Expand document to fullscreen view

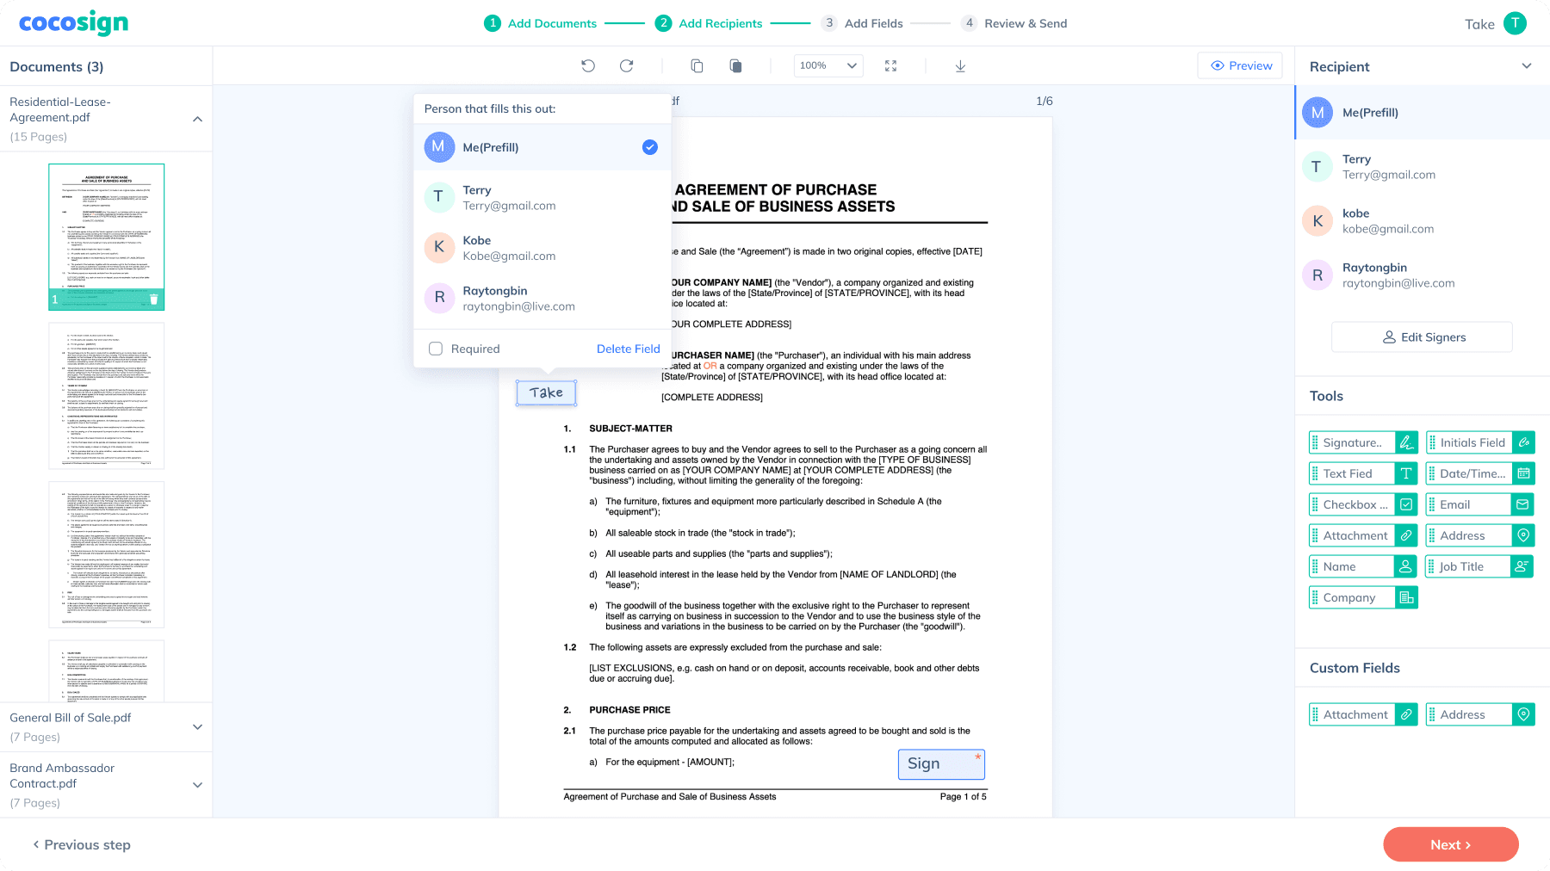pyautogui.click(x=891, y=65)
